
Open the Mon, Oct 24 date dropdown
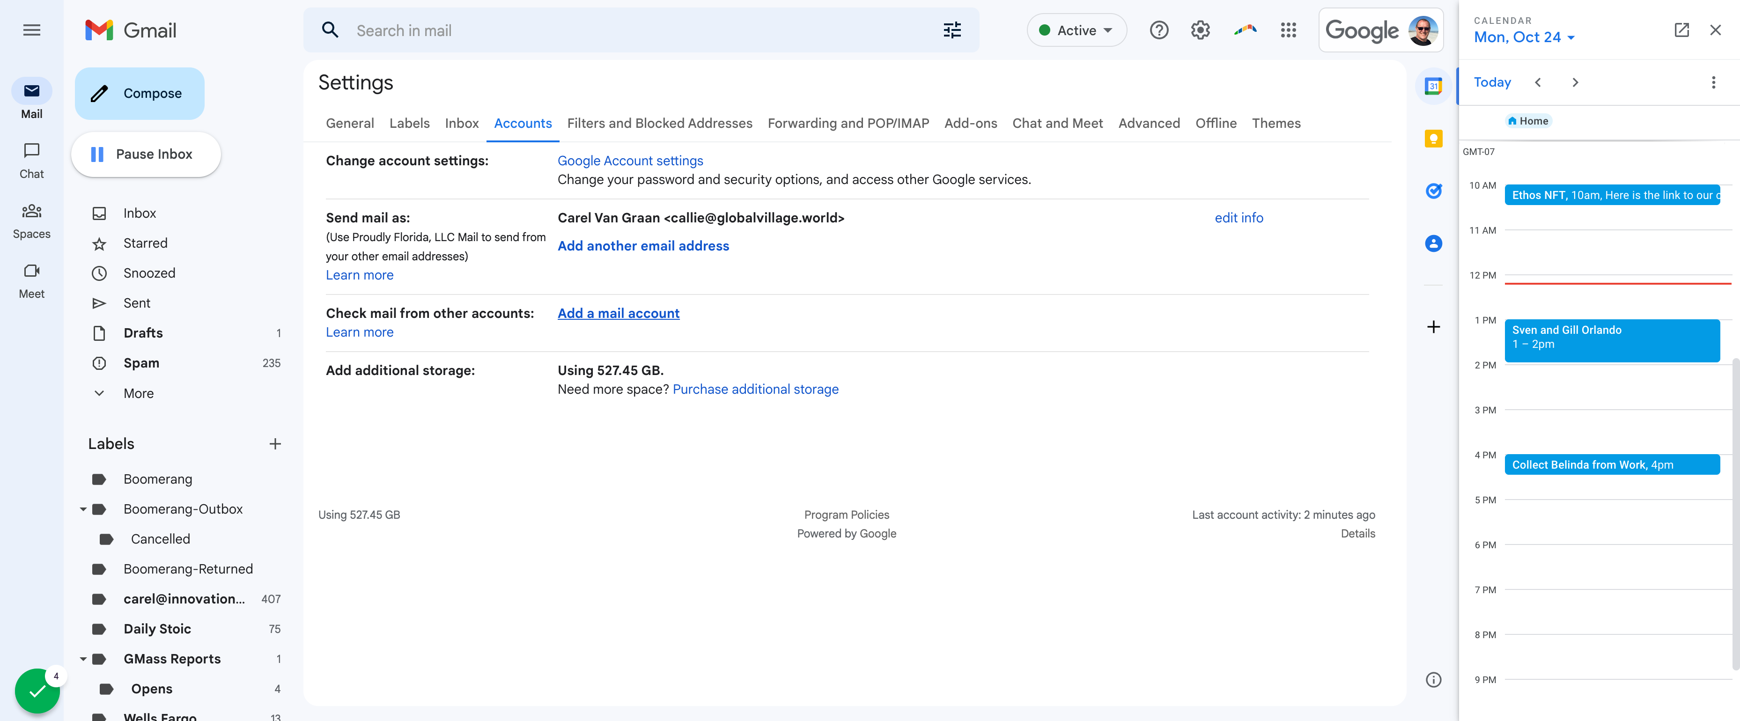coord(1524,38)
